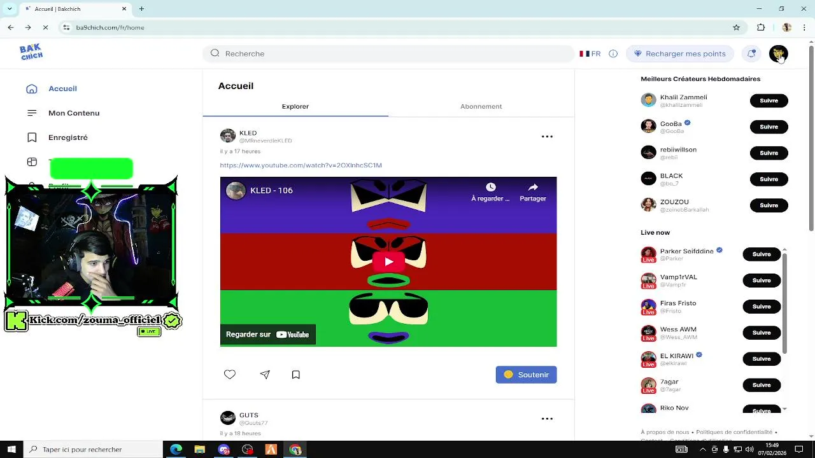Follow BLACK creator

[769, 179]
